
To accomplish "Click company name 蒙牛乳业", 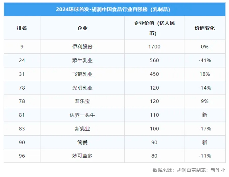I will coord(82,60).
